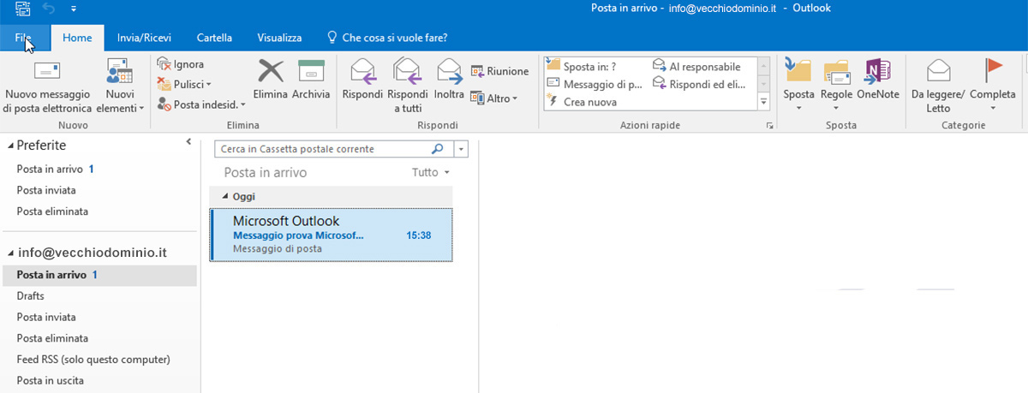Select the 'Sposta in: ?' quick action

(582, 66)
